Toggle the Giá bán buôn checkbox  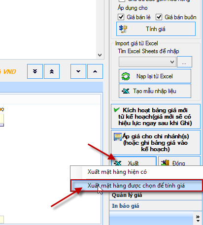pyautogui.click(x=159, y=17)
